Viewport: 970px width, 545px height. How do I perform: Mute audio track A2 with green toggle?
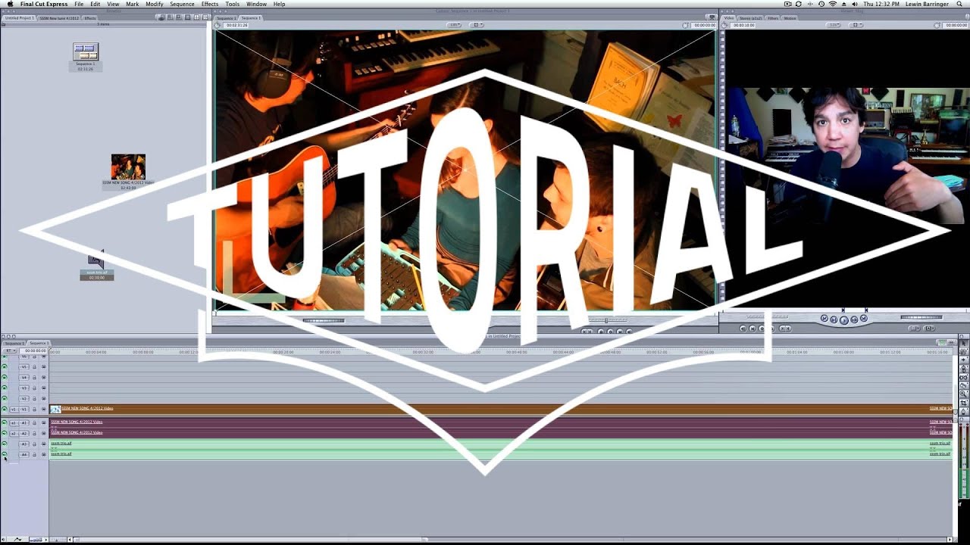click(x=4, y=434)
